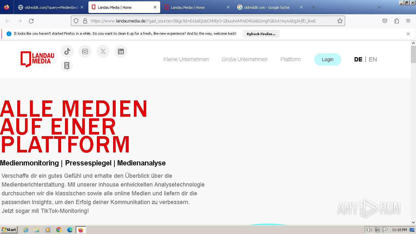416x234 pixels.
Task: Open the volume control in system tray
Action: pyautogui.click(x=370, y=230)
